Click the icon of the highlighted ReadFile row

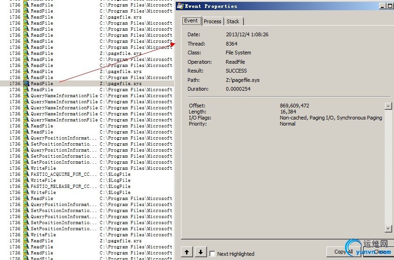[26, 84]
